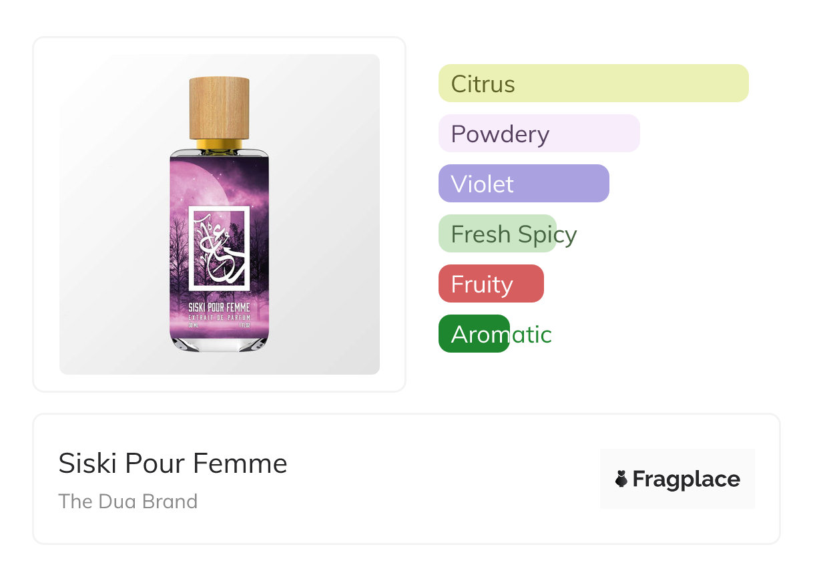Click the '30 ML' marking on the bottle
Image resolution: width=813 pixels, height=577 pixels.
tap(194, 325)
